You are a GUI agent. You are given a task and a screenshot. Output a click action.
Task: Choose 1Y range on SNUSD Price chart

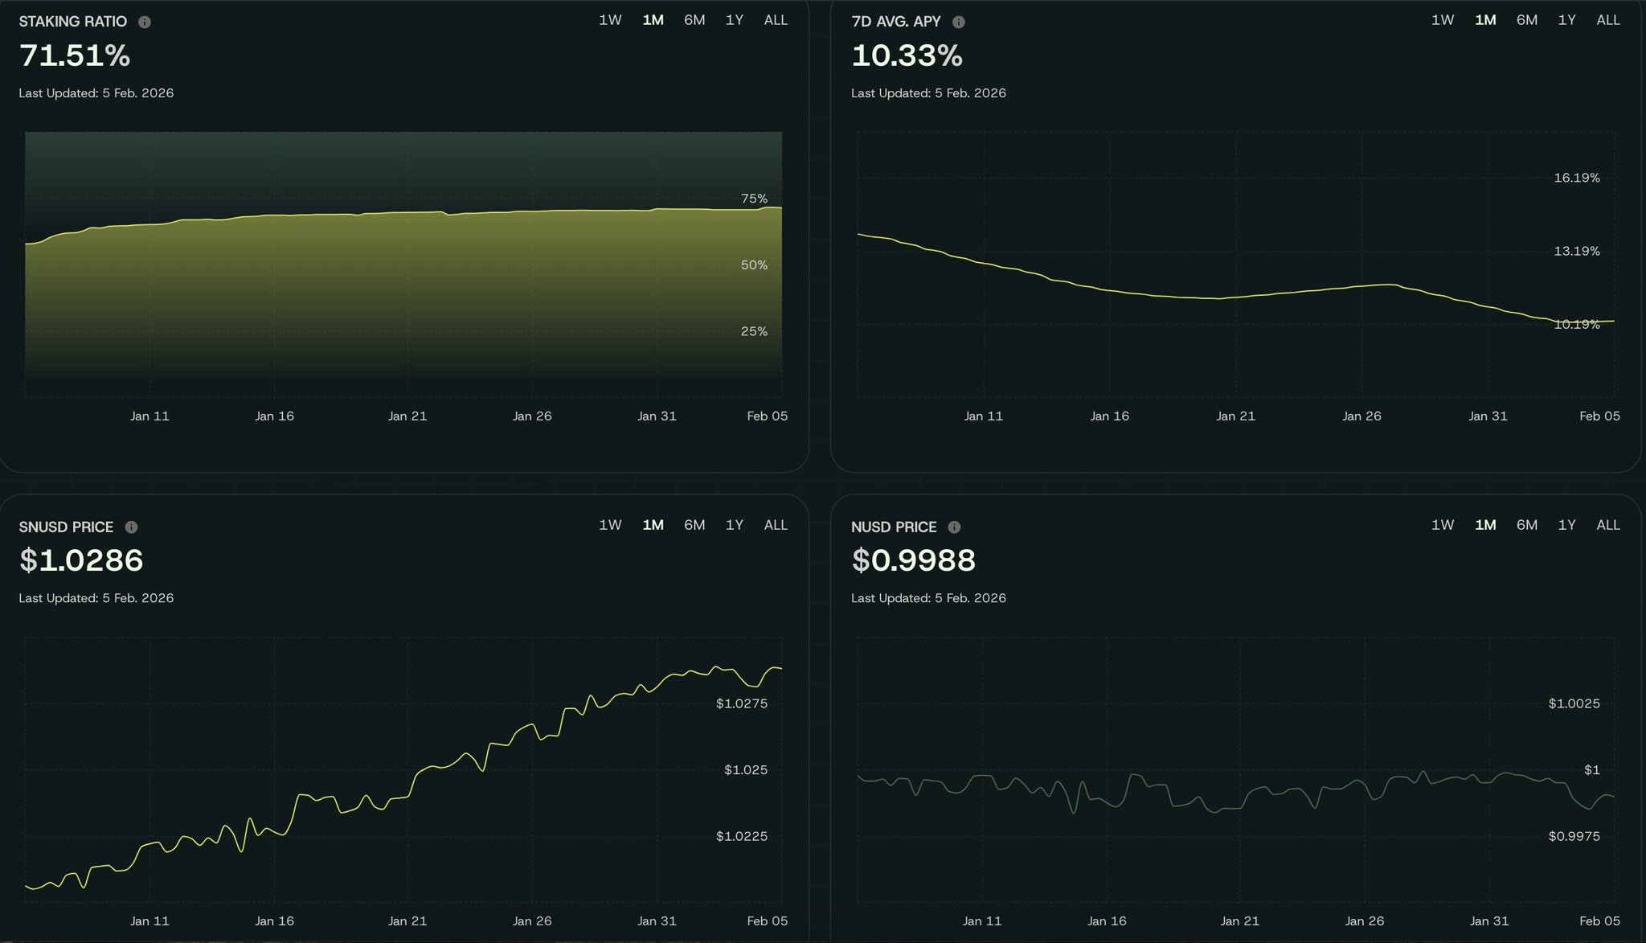coord(734,525)
